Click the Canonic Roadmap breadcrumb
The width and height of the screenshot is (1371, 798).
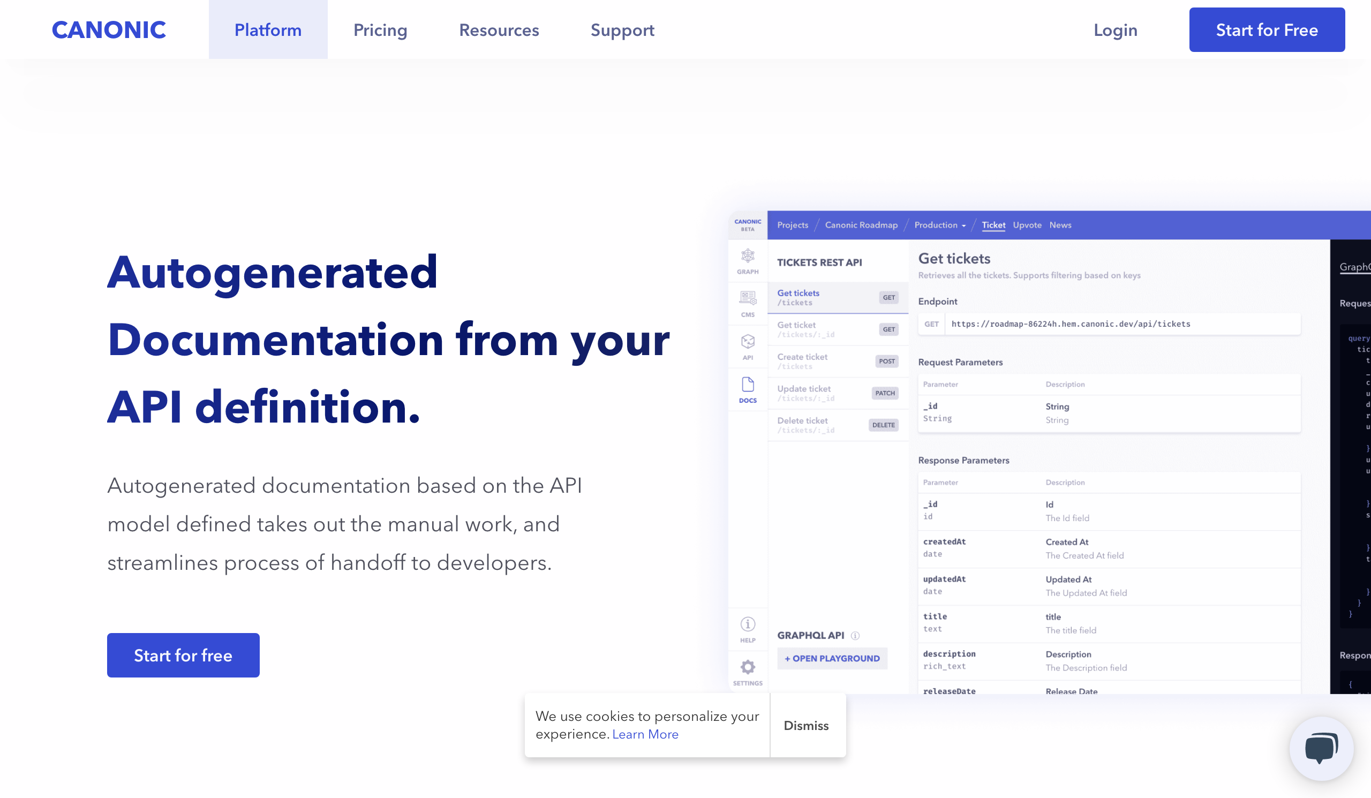[861, 224]
